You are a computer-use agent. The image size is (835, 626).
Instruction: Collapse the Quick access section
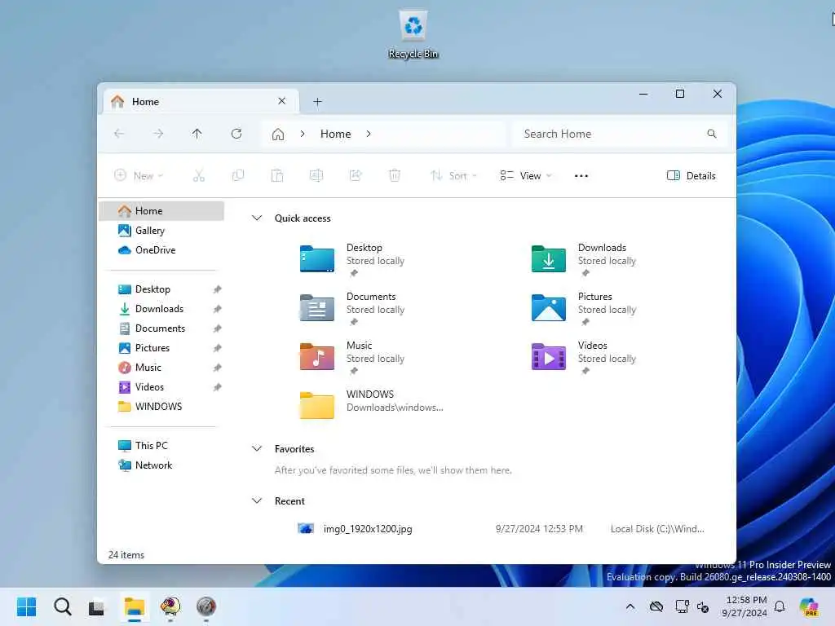pos(257,218)
